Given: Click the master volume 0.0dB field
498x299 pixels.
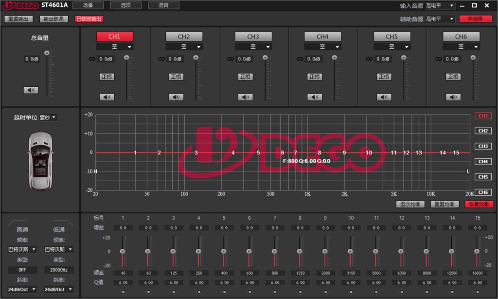Looking at the screenshot, I should point(32,59).
